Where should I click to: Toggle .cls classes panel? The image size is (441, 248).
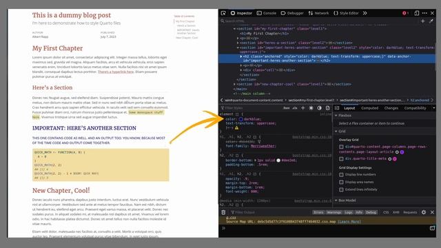click(295, 108)
